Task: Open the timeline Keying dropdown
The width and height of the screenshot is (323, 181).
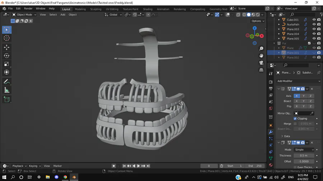Action: [34, 166]
